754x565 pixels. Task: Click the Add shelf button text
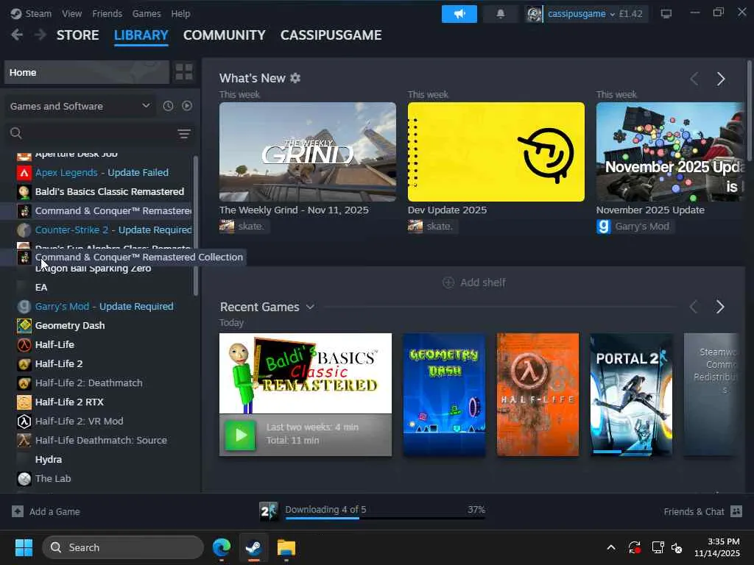click(483, 282)
